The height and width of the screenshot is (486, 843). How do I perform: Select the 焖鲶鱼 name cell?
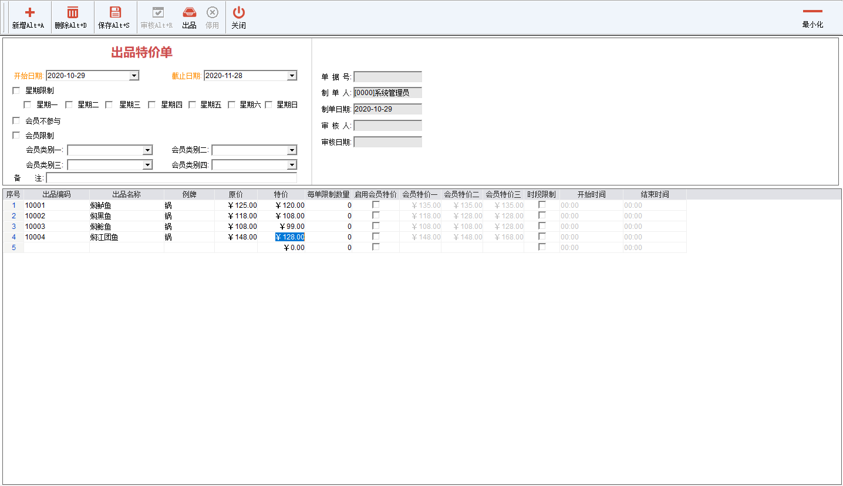click(x=127, y=227)
